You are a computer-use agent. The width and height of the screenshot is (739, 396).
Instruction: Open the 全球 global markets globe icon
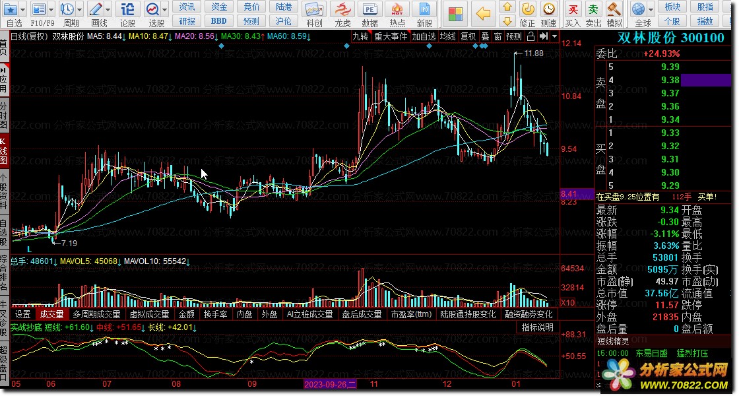tap(638, 9)
